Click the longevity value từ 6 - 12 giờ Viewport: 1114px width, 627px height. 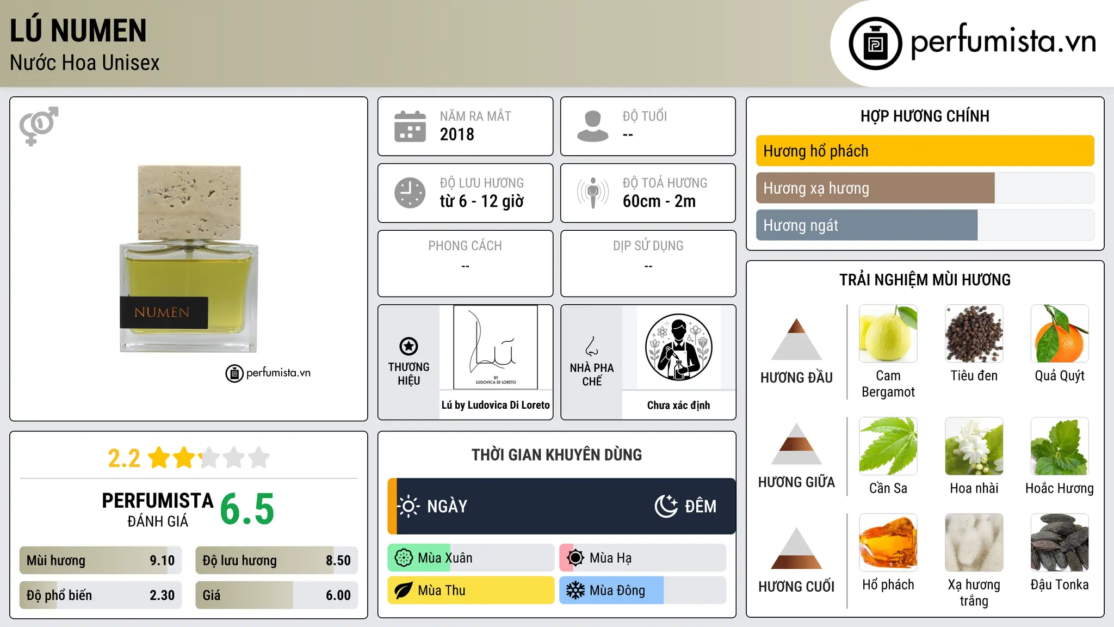tap(482, 201)
